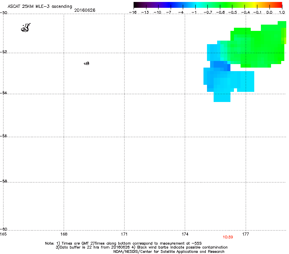Click the title 'ASCAT 25KM MLE-3 ascending'
The height and width of the screenshot is (254, 289).
(40, 6)
